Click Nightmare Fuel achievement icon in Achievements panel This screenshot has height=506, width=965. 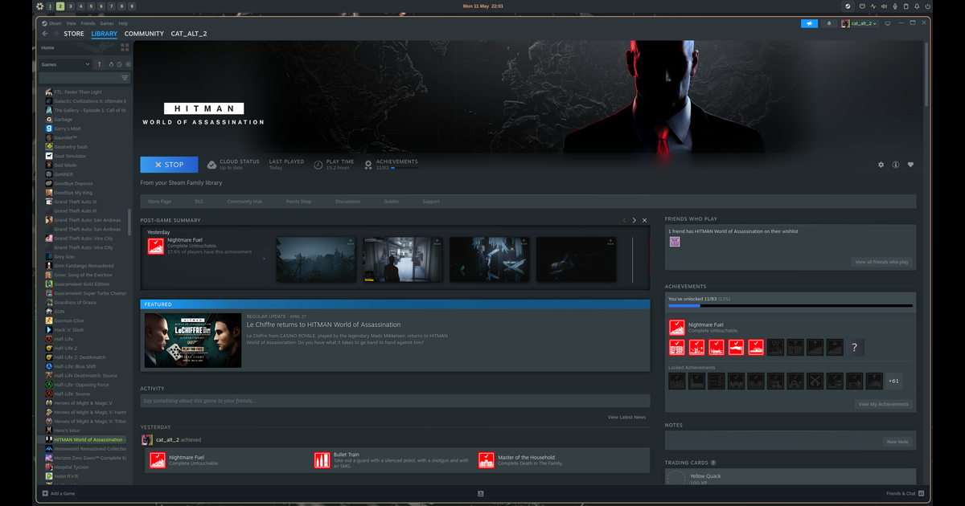tap(676, 328)
